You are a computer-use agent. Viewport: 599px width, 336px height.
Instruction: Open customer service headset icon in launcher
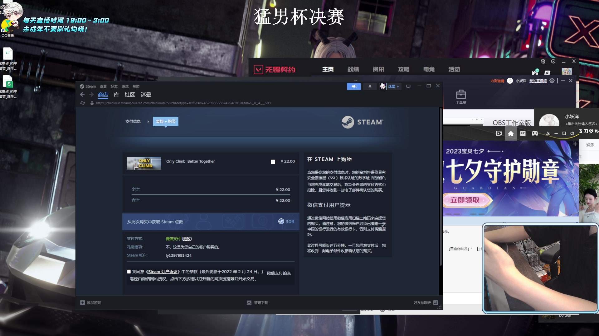click(543, 61)
